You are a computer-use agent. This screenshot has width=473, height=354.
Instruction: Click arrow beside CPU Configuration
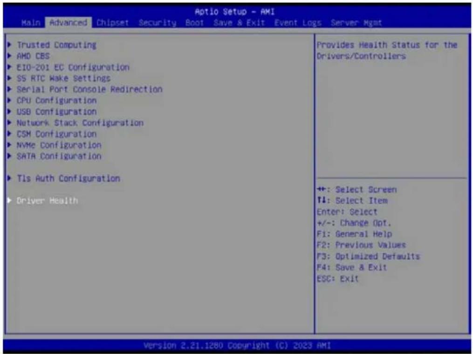point(9,101)
